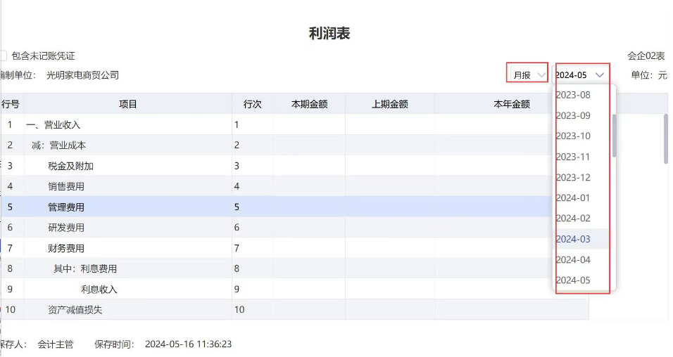Image resolution: width=673 pixels, height=357 pixels.
Task: Click the table's vertical scrollbar
Action: click(x=666, y=139)
